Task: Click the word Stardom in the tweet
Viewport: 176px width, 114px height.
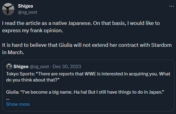Action: tap(161, 45)
